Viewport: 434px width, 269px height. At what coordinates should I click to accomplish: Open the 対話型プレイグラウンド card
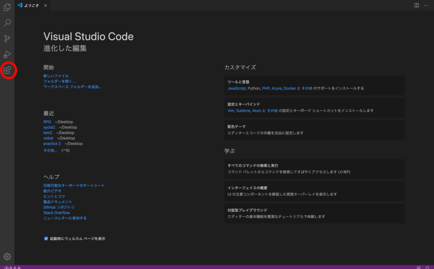click(x=314, y=213)
